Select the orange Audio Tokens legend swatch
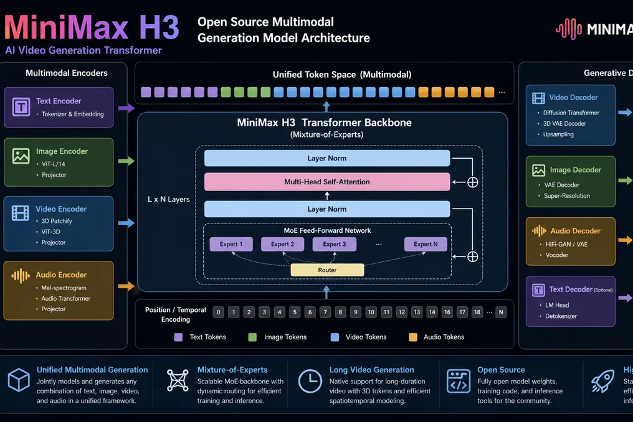 point(413,337)
